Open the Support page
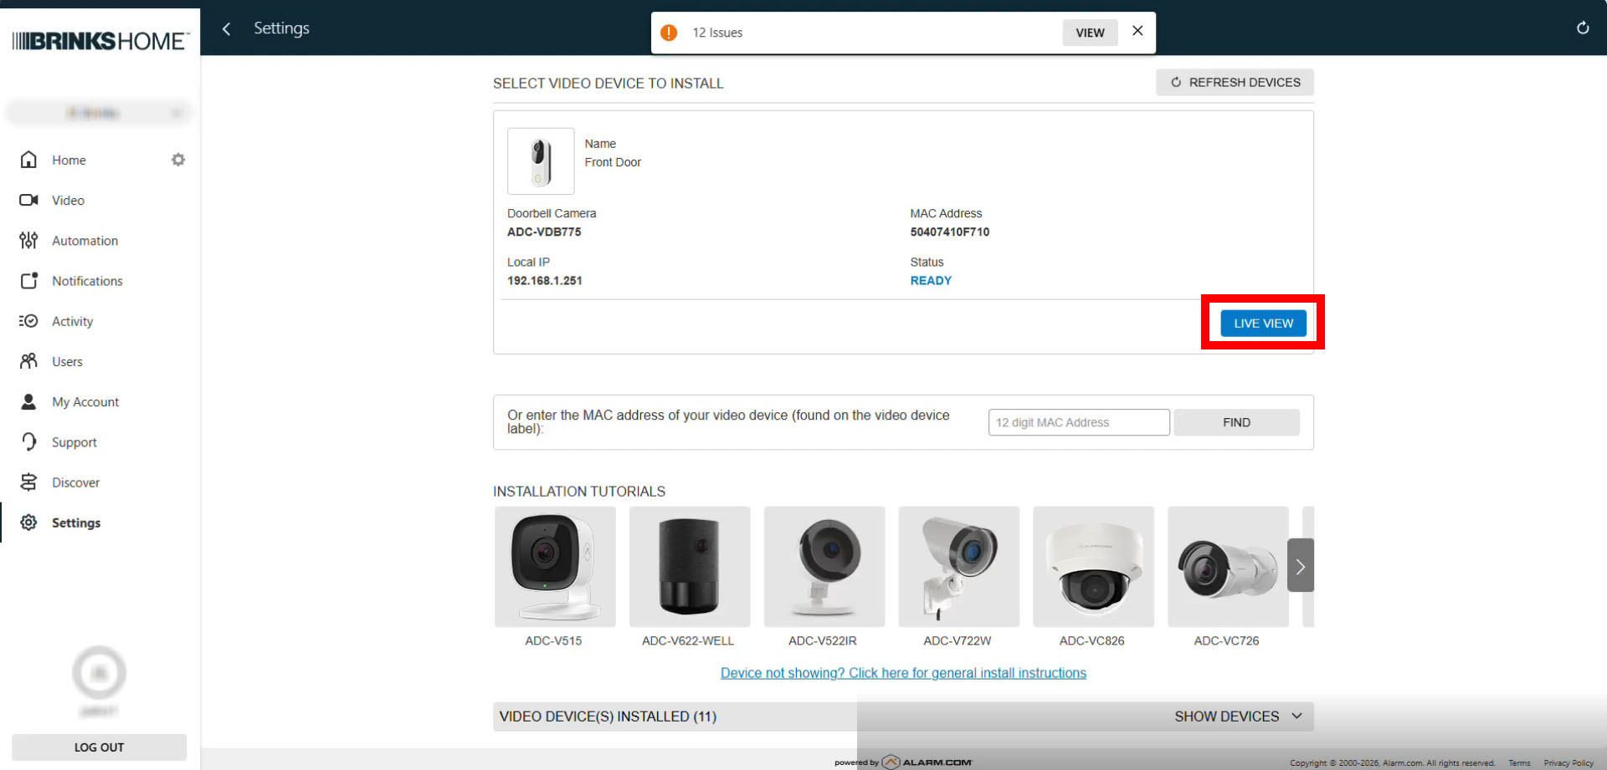This screenshot has height=770, width=1607. tap(74, 442)
